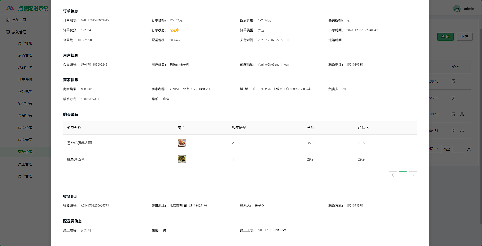Click the order number ORD-1701528049615
This screenshot has height=246, width=482.
pyautogui.click(x=95, y=20)
